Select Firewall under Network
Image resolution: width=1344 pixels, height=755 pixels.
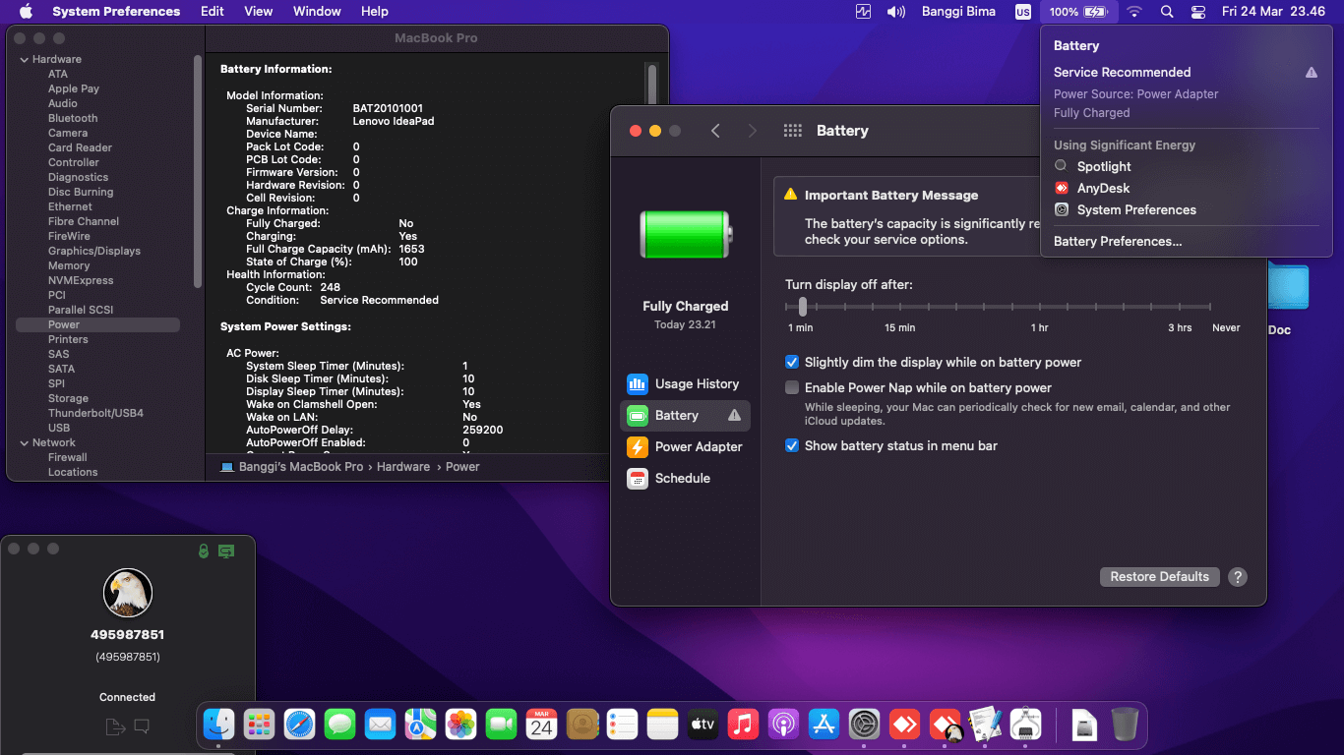68,458
